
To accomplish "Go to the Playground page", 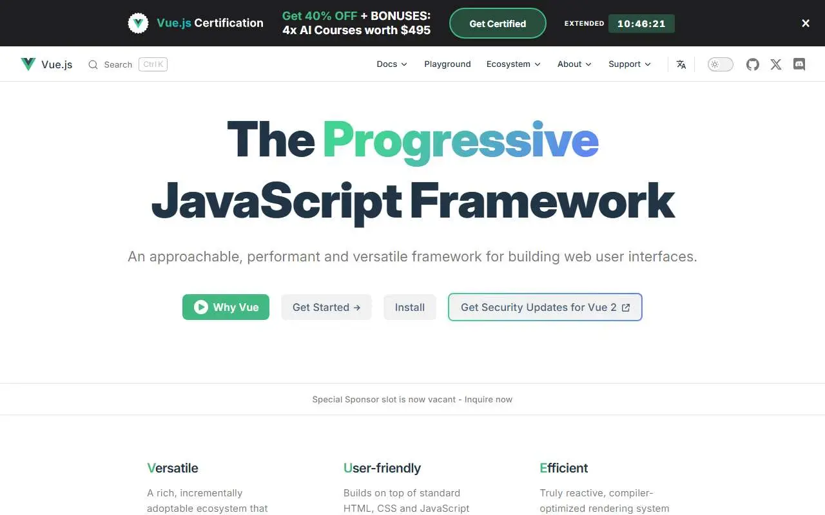I will coord(447,64).
